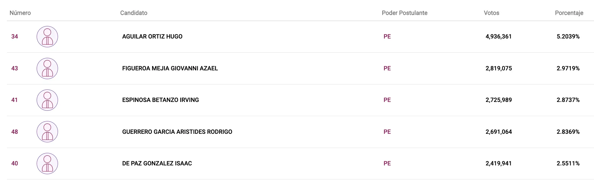Image resolution: width=594 pixels, height=180 pixels.
Task: Click the avatar icon for Espinosa Betanzo Irving
Action: [x=47, y=100]
